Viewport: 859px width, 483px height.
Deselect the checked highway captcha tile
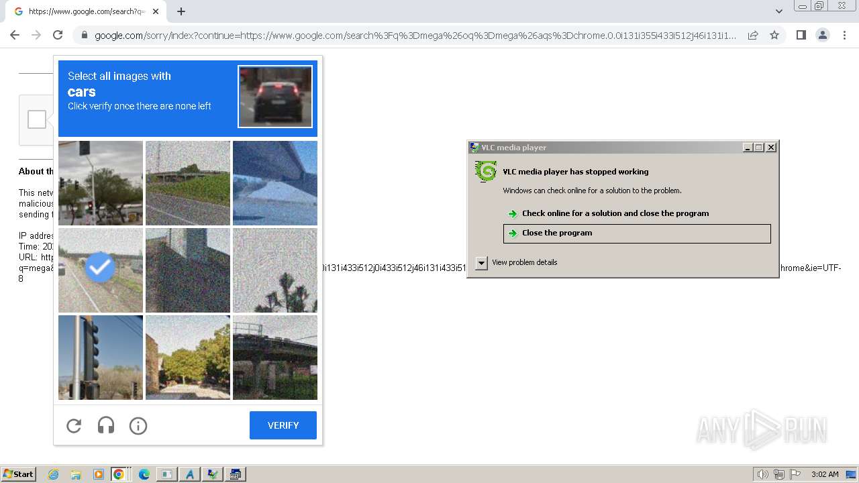point(101,270)
